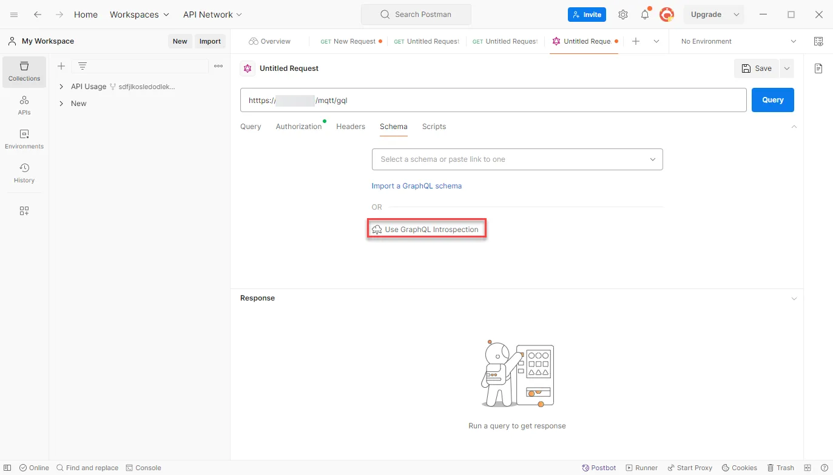Switch to the Overview tab
The image size is (833, 475).
pyautogui.click(x=270, y=41)
